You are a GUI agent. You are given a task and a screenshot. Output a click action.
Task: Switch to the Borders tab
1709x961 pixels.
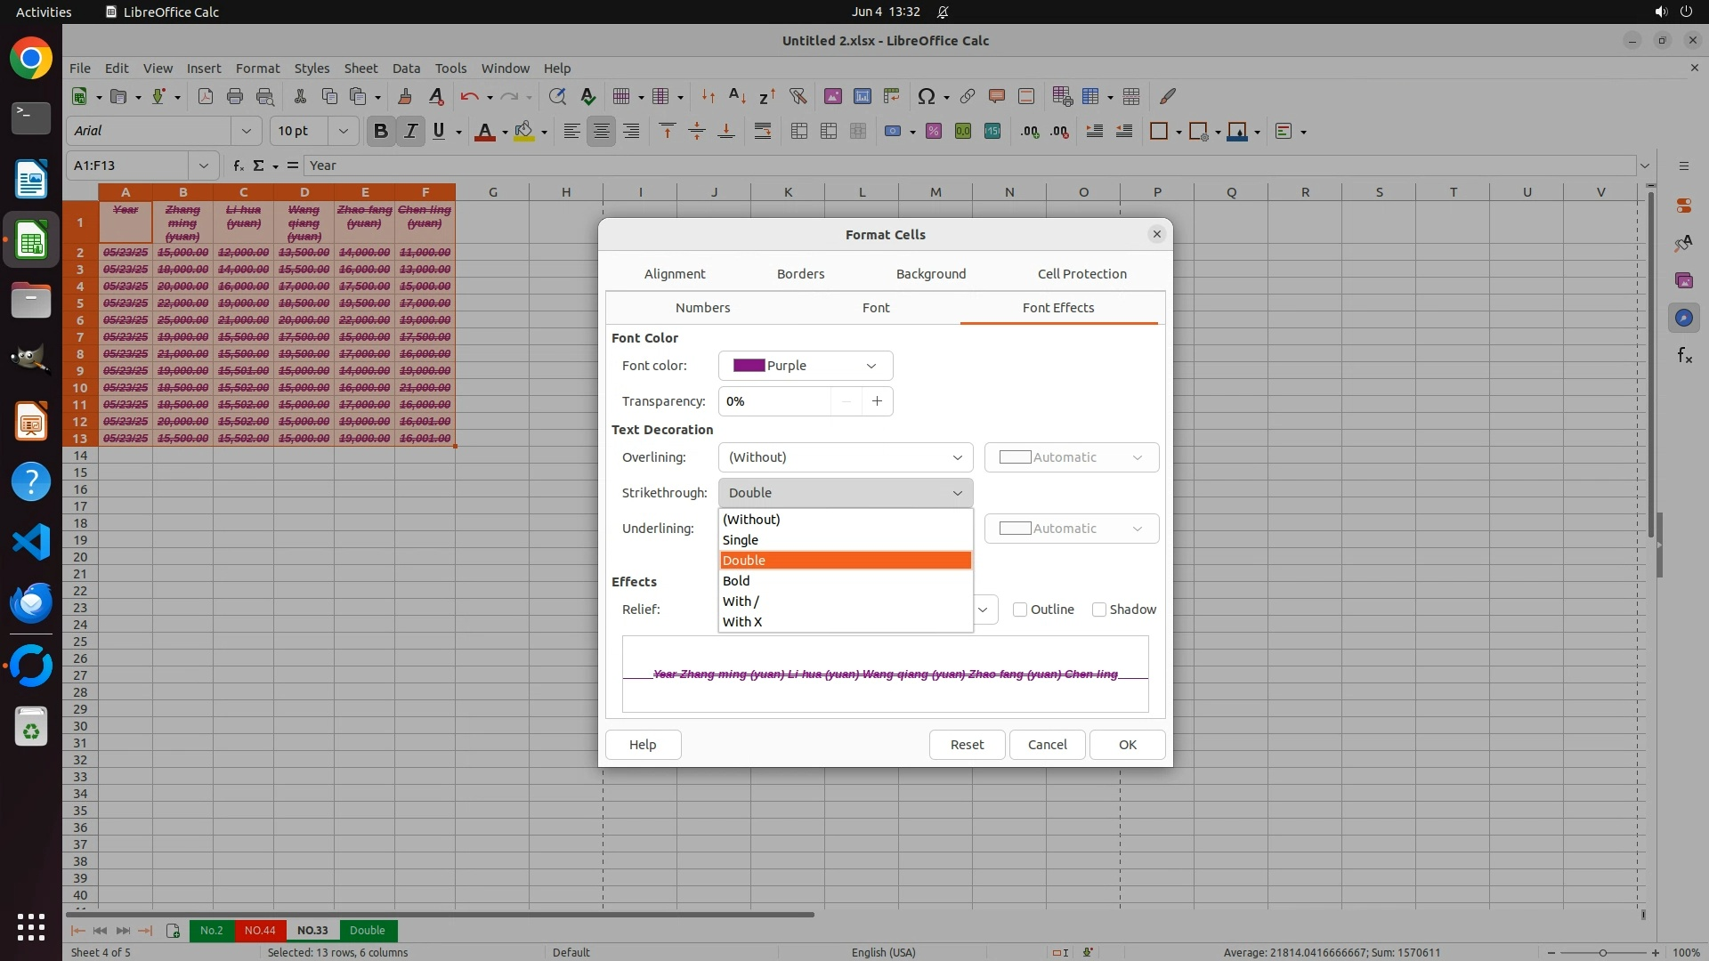click(800, 274)
